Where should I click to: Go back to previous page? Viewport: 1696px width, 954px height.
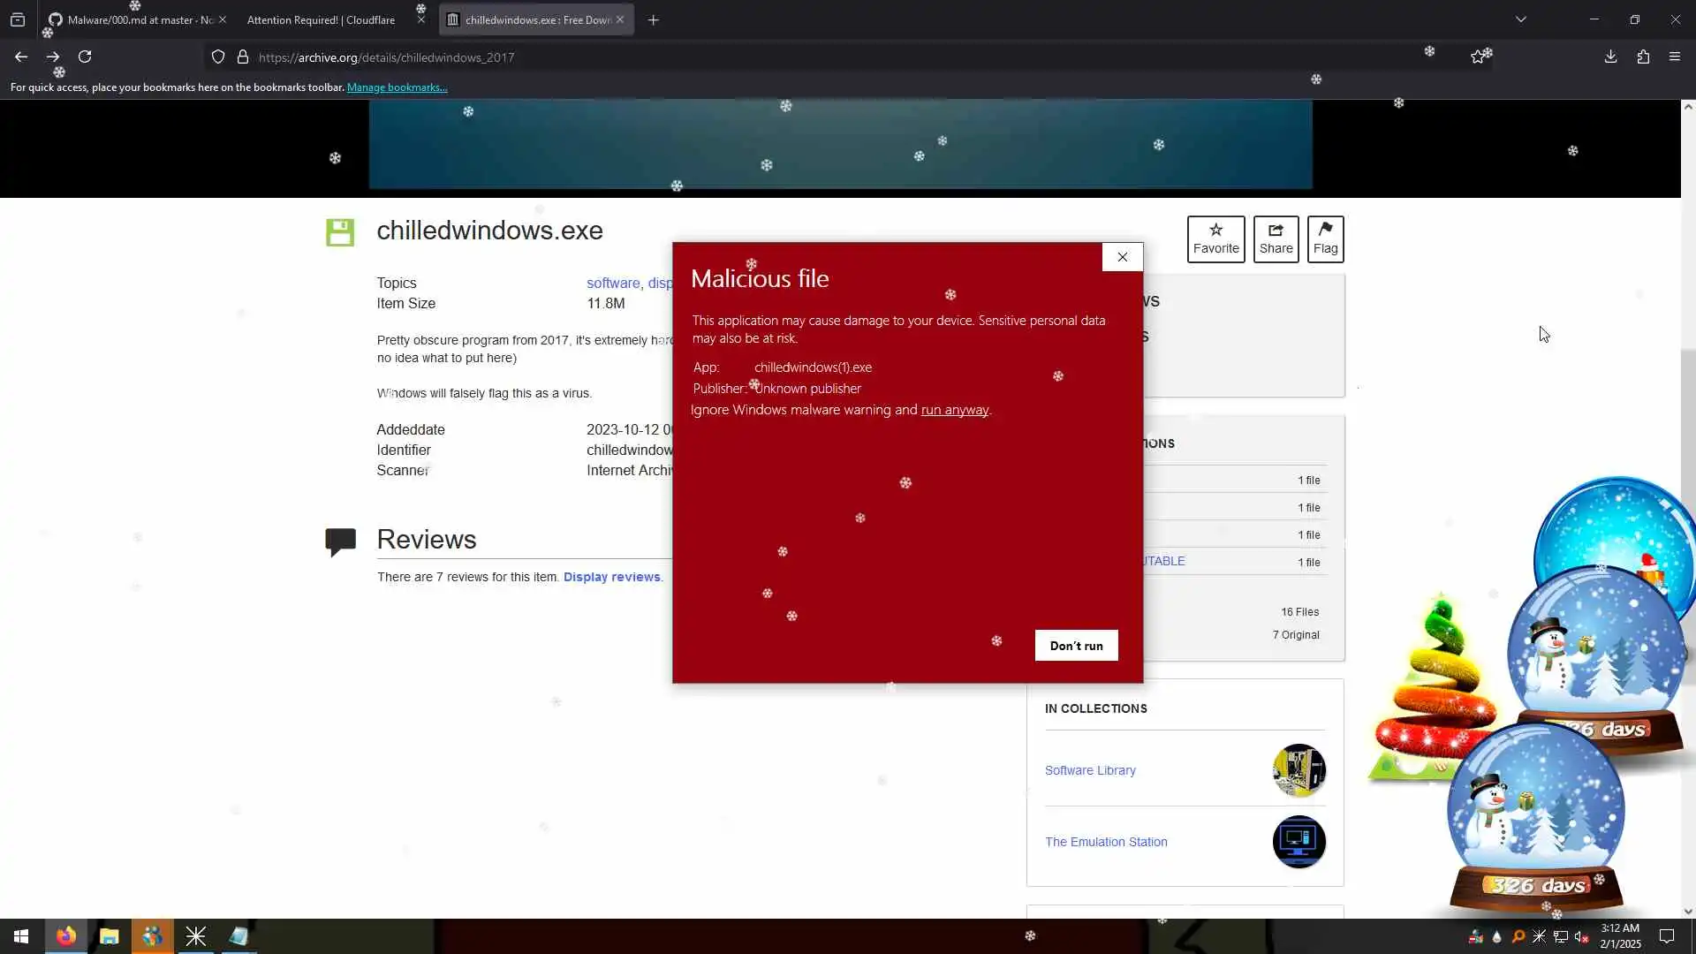[21, 57]
